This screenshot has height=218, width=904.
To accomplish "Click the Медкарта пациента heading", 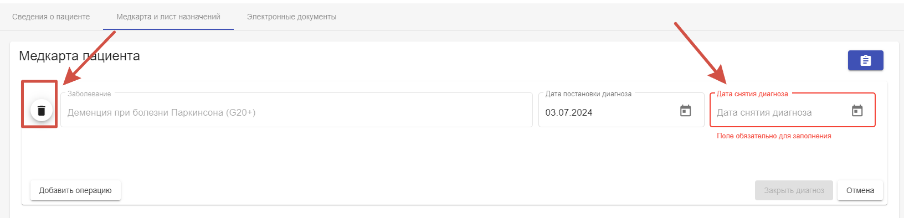I will point(79,56).
